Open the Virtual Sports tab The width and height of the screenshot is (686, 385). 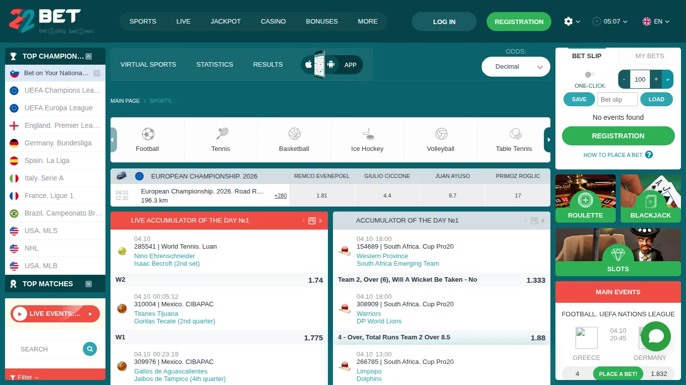point(148,65)
